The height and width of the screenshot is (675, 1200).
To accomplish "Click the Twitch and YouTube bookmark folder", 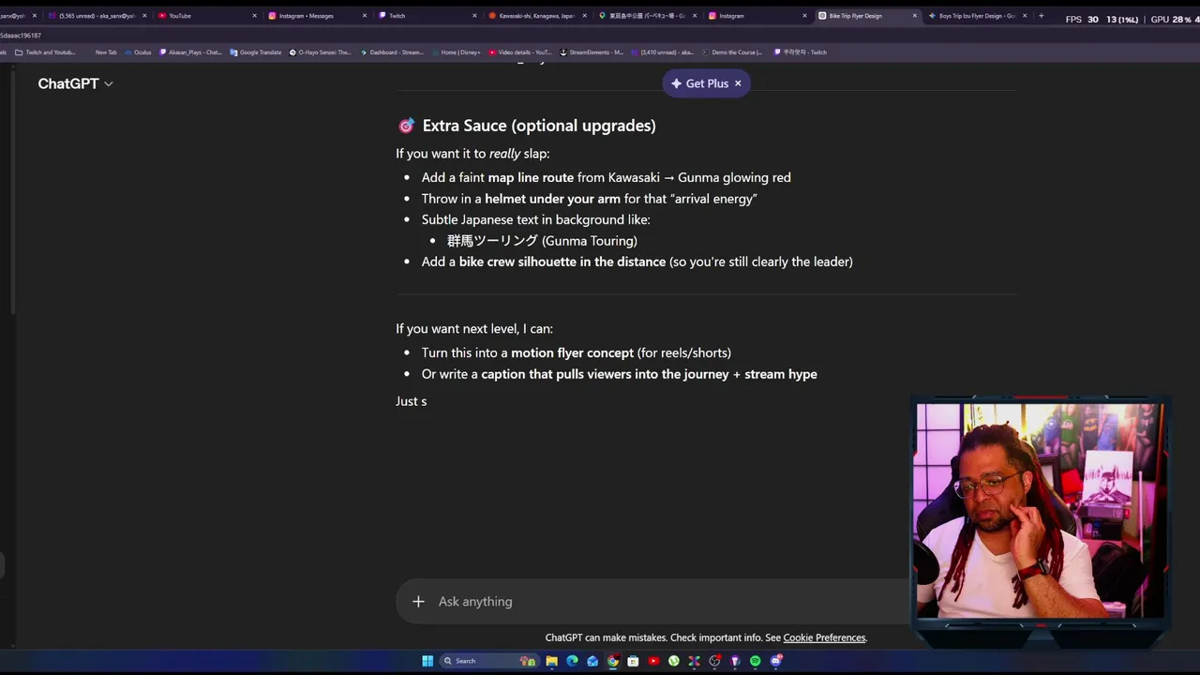I will click(45, 52).
